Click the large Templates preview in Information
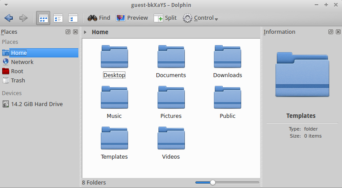342x188 pixels. pyautogui.click(x=302, y=74)
